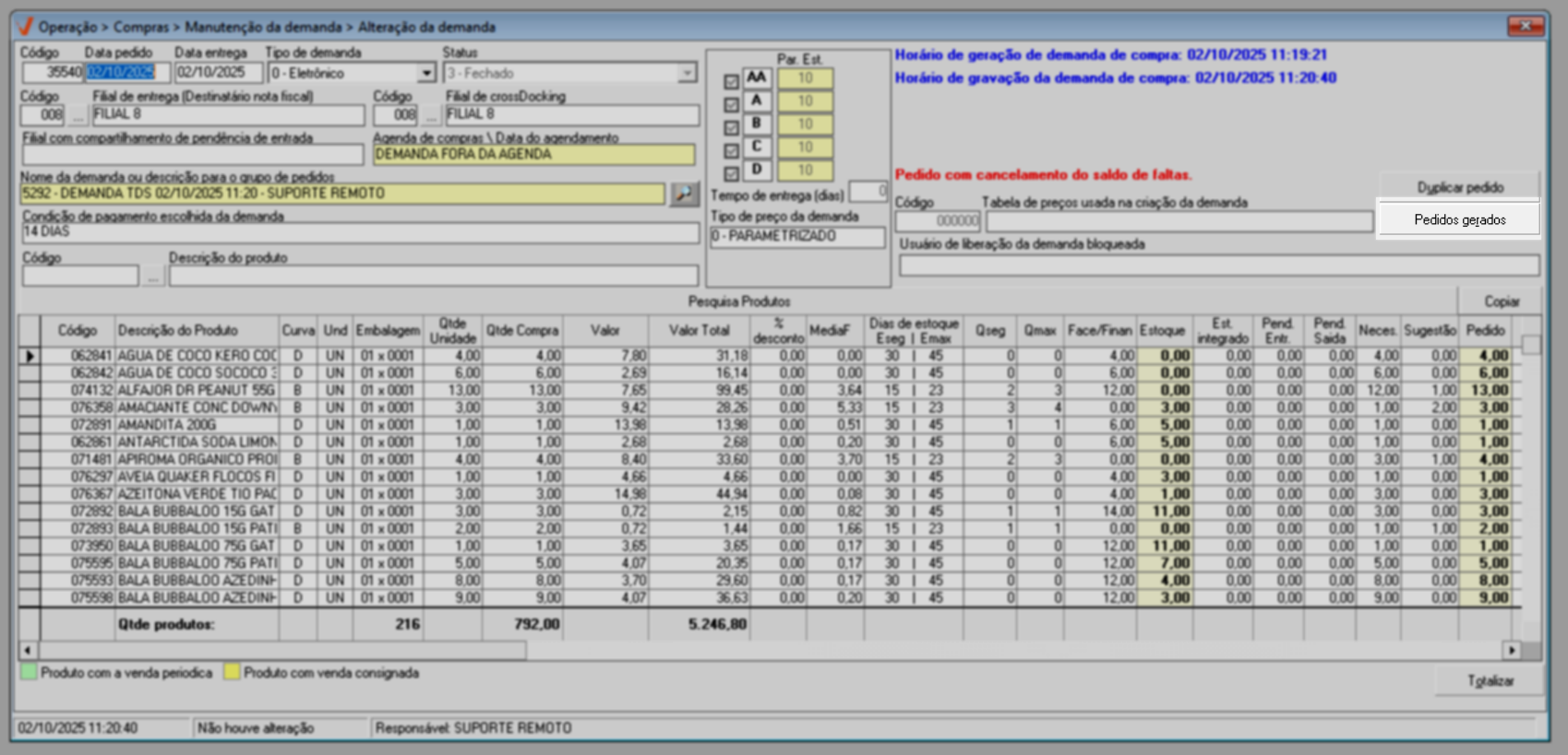This screenshot has width=1568, height=755.
Task: Click the Agenda de compras field
Action: click(x=533, y=155)
